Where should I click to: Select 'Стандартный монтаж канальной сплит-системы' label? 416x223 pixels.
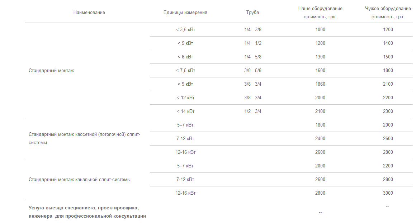79,180
